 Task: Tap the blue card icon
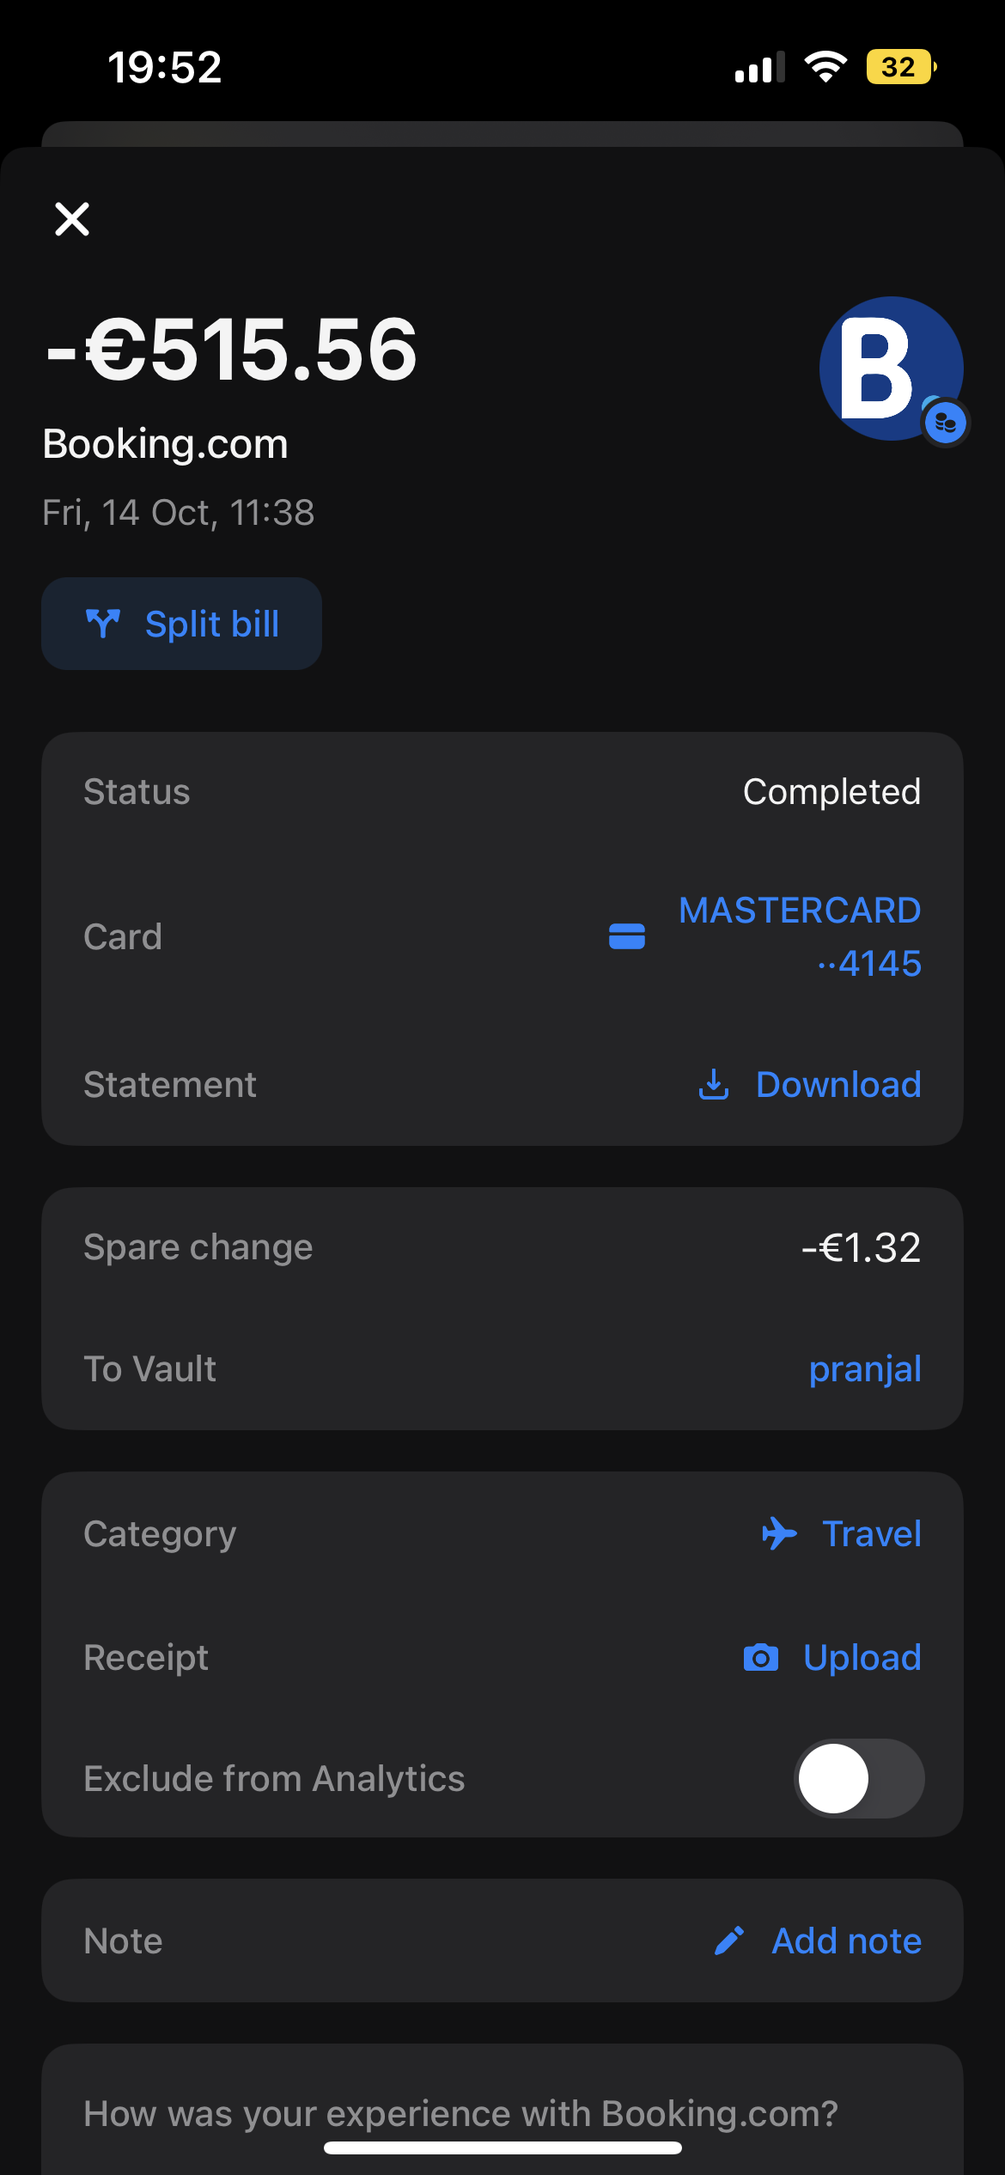tap(627, 936)
